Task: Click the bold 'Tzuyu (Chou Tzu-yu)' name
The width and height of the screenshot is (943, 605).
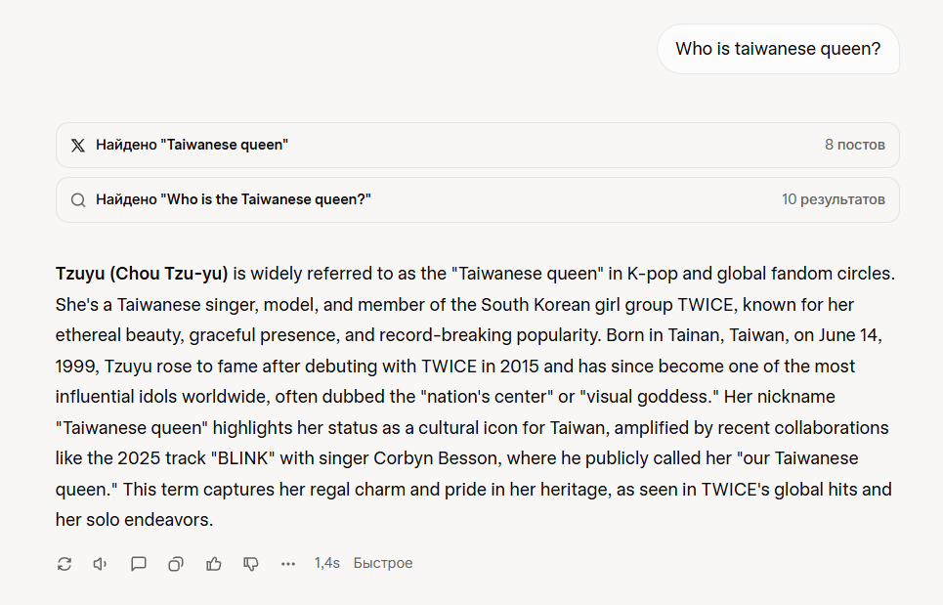Action: tap(142, 274)
